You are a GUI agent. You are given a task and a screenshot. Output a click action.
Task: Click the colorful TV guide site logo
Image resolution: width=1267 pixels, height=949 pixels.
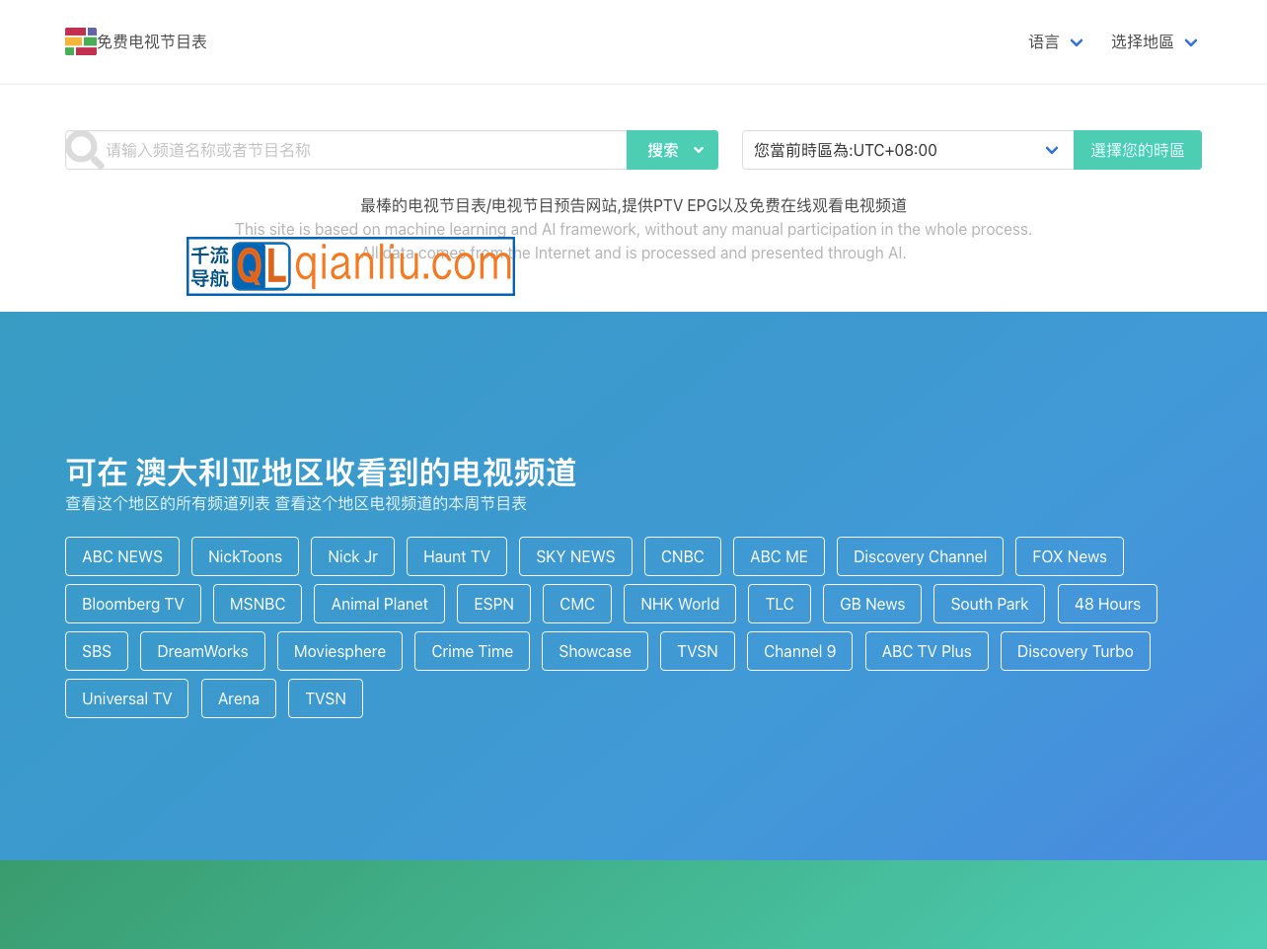coord(81,41)
